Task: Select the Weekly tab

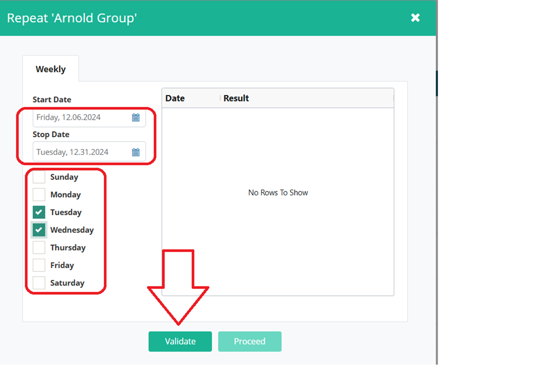Action: [51, 69]
